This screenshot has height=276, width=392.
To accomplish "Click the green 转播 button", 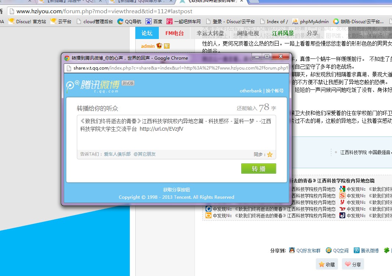I will click(259, 169).
